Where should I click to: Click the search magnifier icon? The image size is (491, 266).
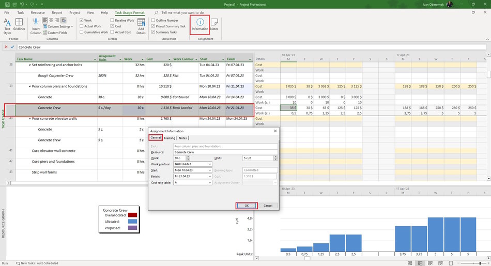156,12
